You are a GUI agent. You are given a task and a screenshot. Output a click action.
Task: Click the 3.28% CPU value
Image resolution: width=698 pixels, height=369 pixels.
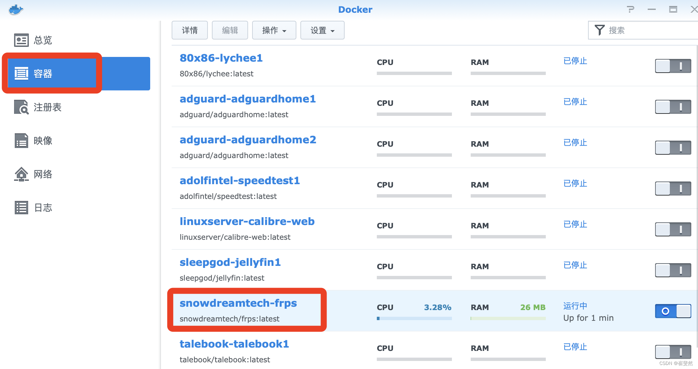pos(438,307)
